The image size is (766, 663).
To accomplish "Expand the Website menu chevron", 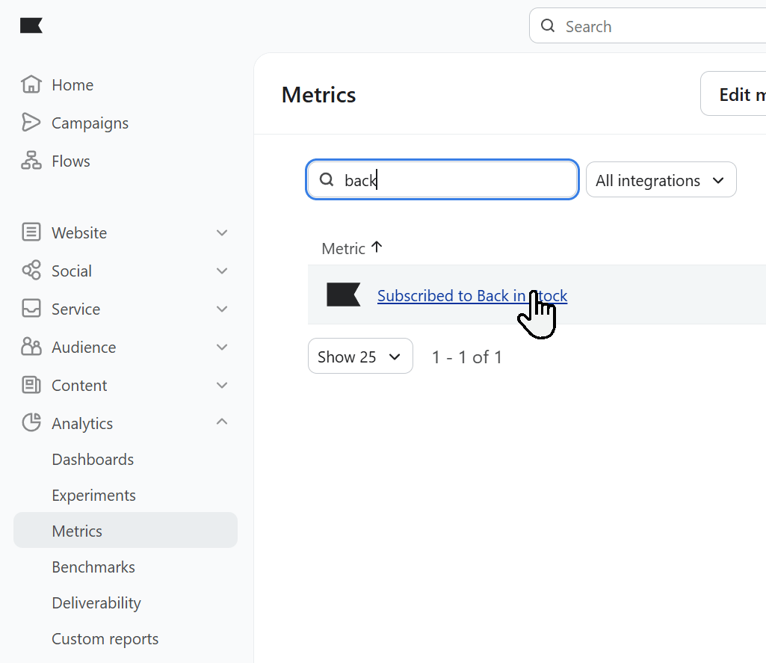I will pos(222,232).
